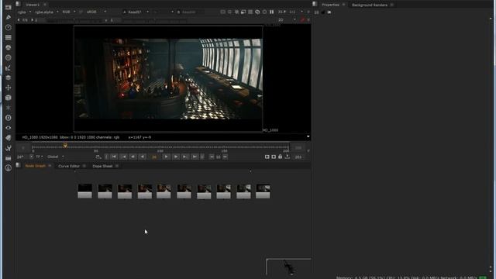496x279 pixels.
Task: Step back one frame
Action: tap(133, 157)
